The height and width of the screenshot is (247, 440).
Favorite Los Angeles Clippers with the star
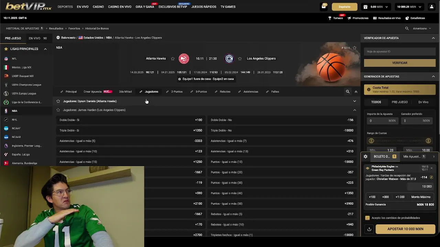pyautogui.click(x=240, y=59)
